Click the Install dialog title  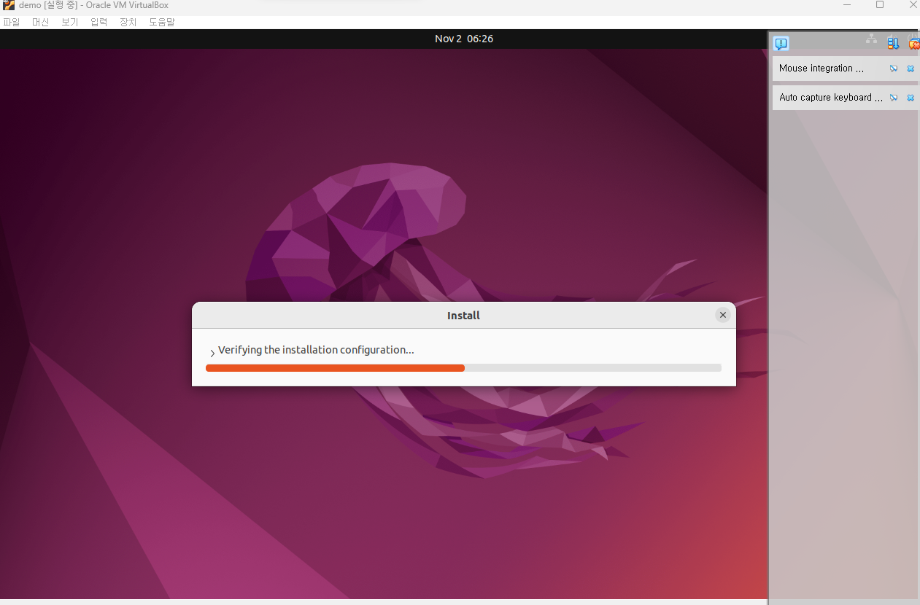point(463,316)
